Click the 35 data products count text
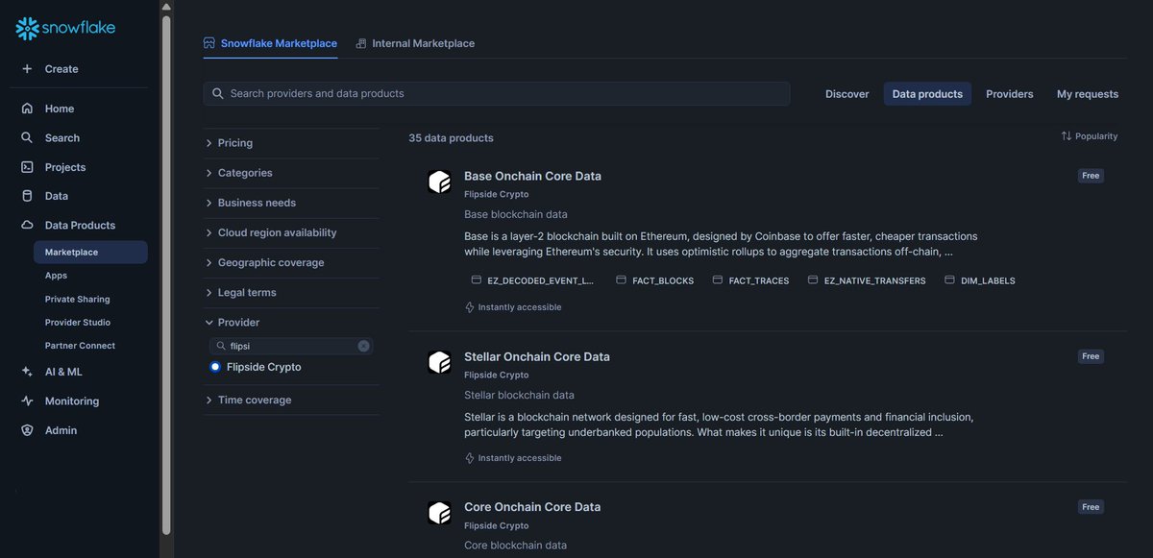 coord(451,138)
